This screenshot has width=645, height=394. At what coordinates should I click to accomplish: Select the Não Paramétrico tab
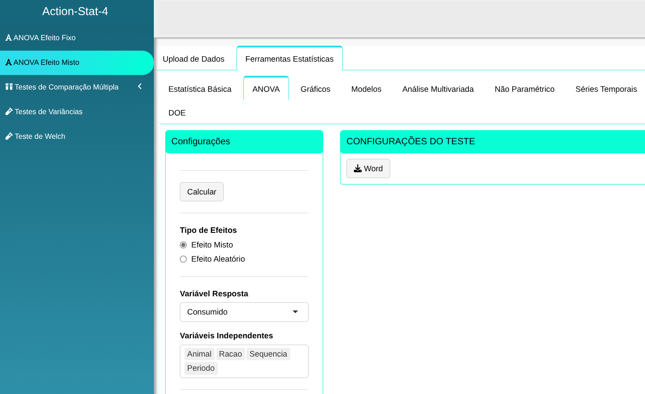[524, 89]
